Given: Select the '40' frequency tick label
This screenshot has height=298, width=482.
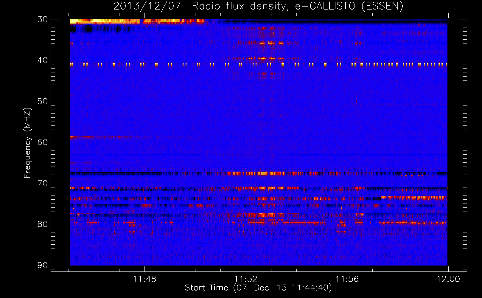Looking at the screenshot, I should (x=43, y=60).
